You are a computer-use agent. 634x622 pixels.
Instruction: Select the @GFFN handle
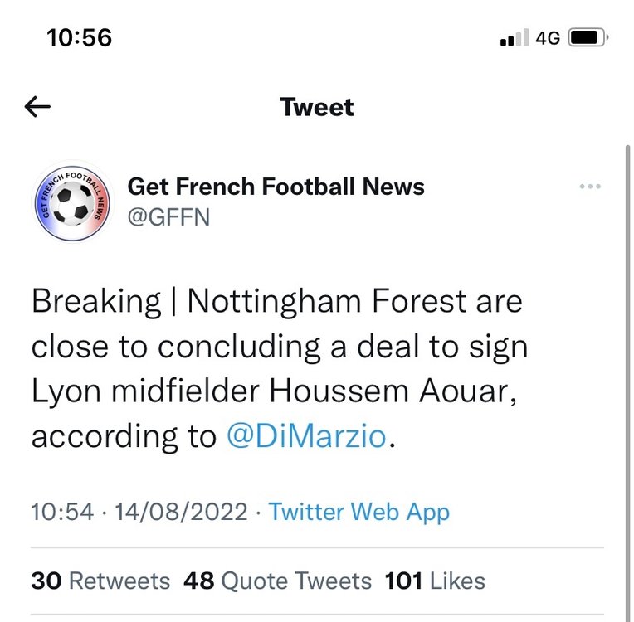pos(168,217)
